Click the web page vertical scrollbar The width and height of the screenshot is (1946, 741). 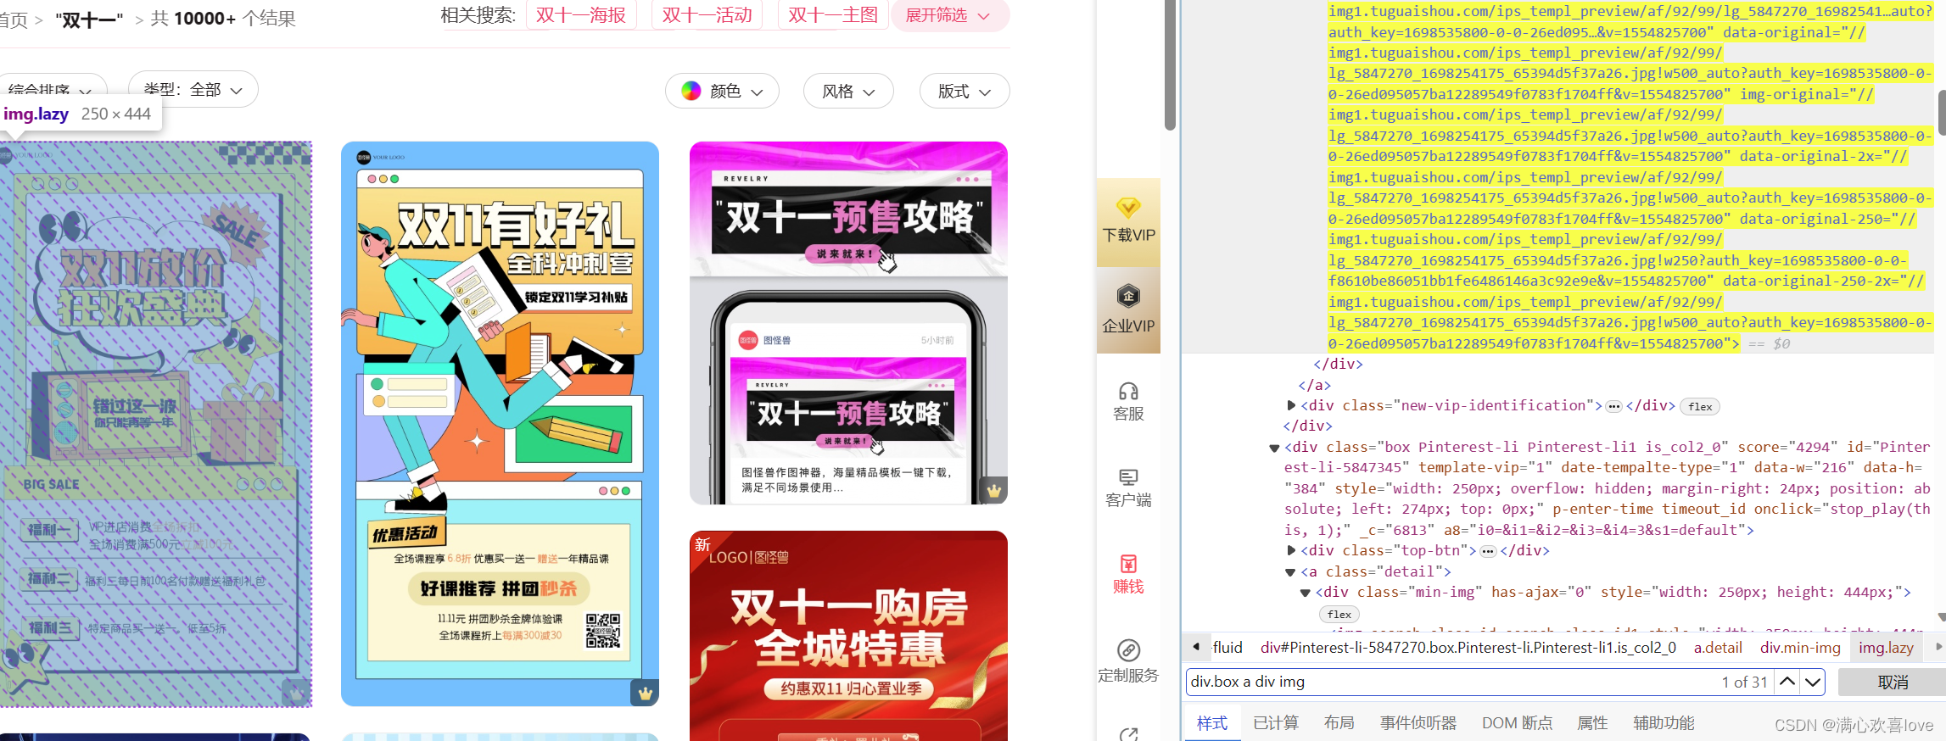tap(1170, 65)
